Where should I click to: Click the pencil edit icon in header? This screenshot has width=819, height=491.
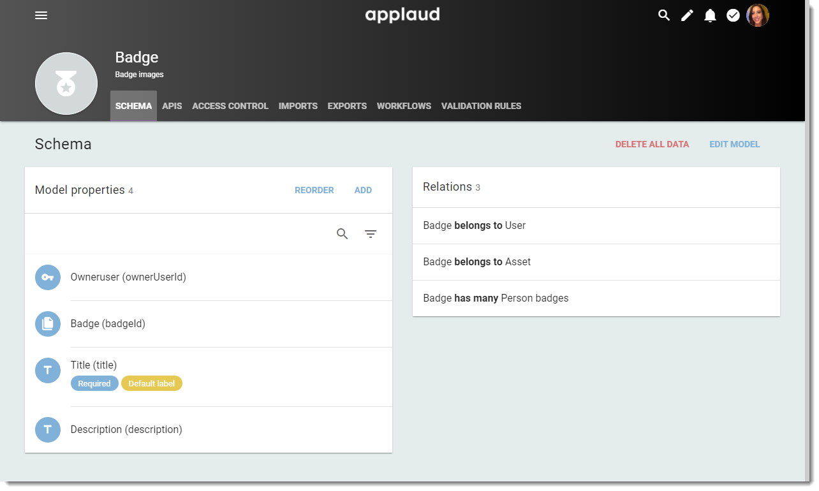point(687,15)
